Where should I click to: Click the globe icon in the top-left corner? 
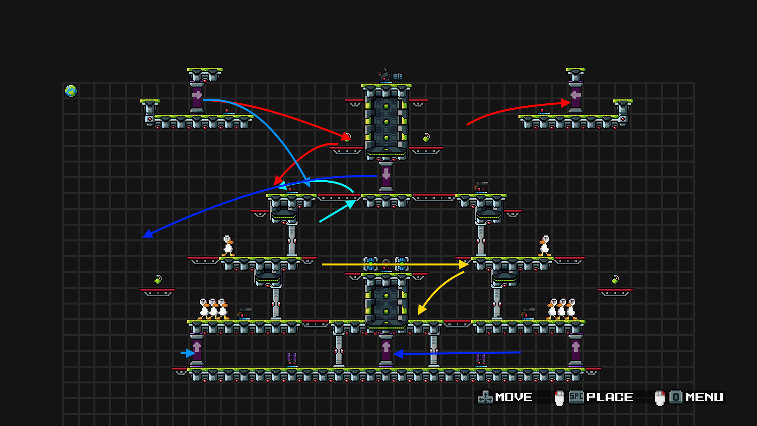click(71, 91)
